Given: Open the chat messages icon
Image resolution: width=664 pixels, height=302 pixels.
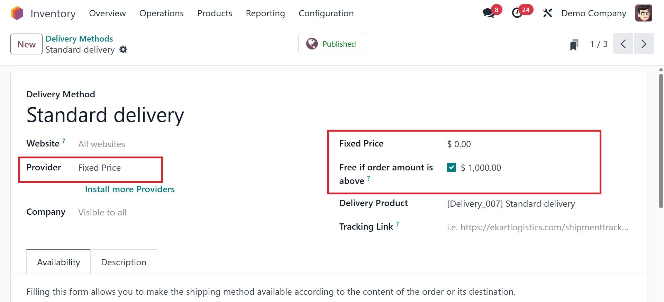Looking at the screenshot, I should pos(489,13).
